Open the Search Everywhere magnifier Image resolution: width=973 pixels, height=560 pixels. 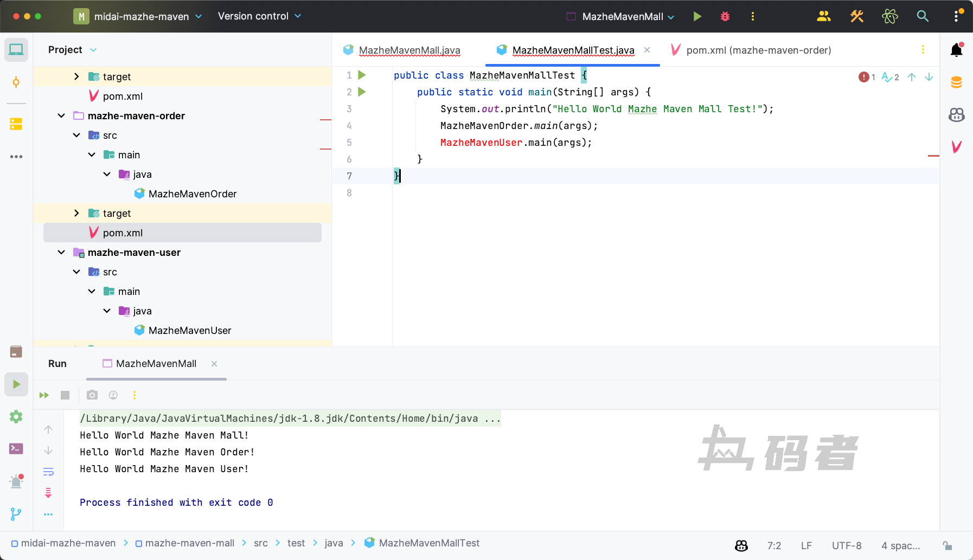click(922, 16)
